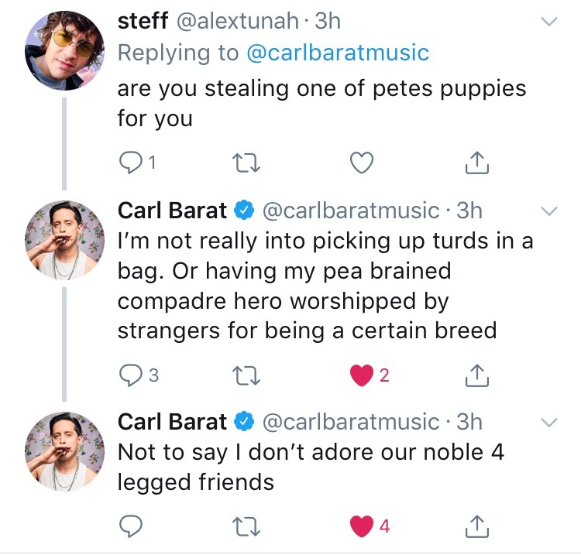581x555 pixels.
Task: Open the dropdown arrow on steff's tweet
Action: [x=548, y=22]
